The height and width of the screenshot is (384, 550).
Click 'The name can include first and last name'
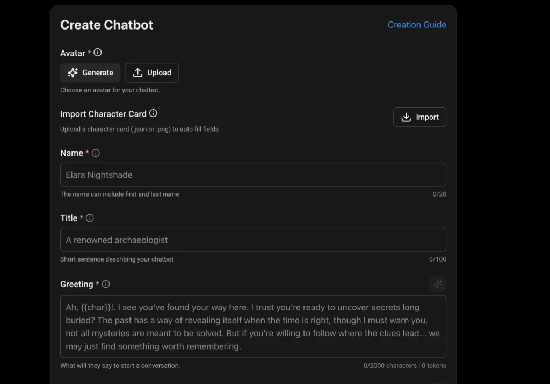(x=120, y=194)
